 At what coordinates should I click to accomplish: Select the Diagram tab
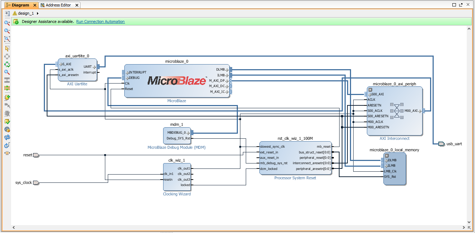click(x=20, y=5)
